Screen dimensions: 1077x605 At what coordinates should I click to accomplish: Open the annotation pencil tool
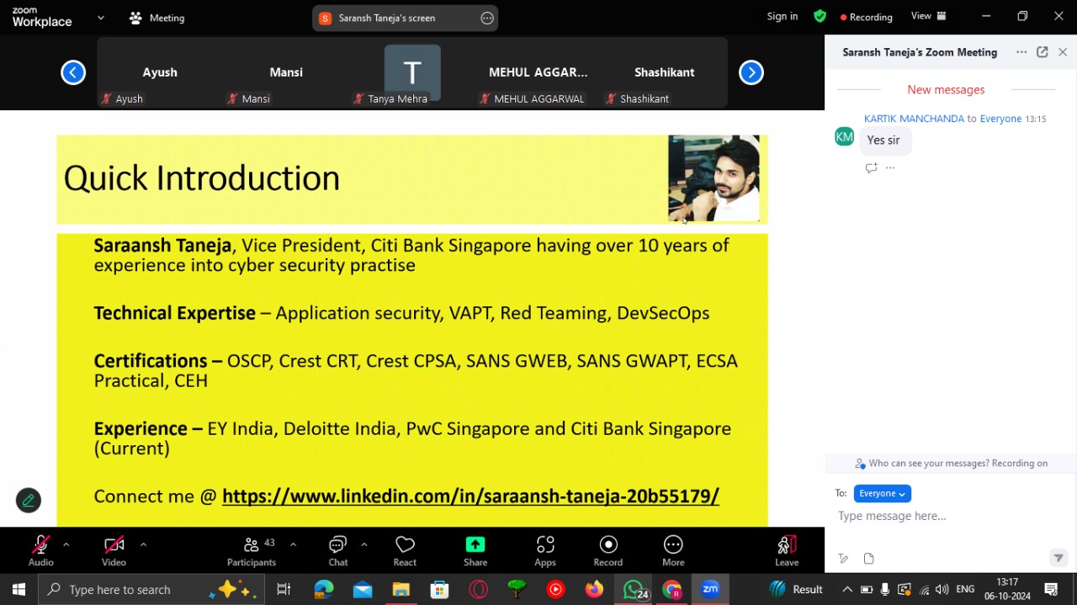[29, 501]
